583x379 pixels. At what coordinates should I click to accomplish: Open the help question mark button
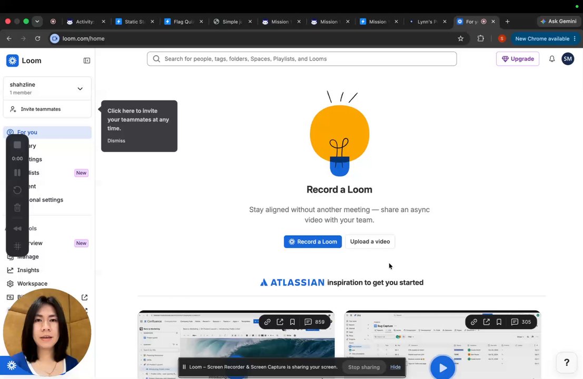tap(566, 362)
